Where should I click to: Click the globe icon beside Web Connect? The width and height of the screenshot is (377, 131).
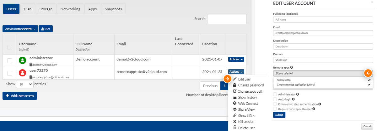point(235,103)
